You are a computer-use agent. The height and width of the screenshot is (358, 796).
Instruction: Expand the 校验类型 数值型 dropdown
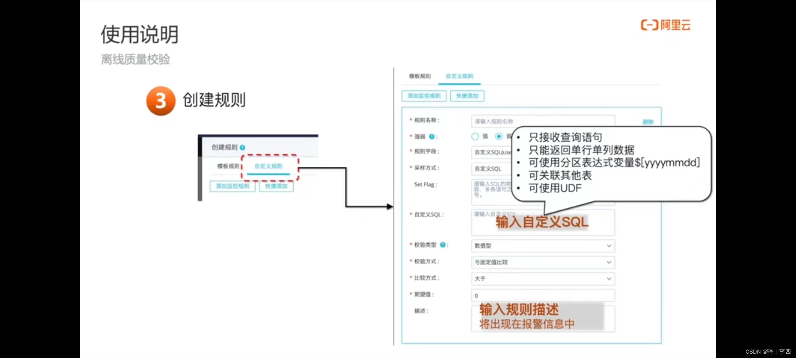(543, 246)
